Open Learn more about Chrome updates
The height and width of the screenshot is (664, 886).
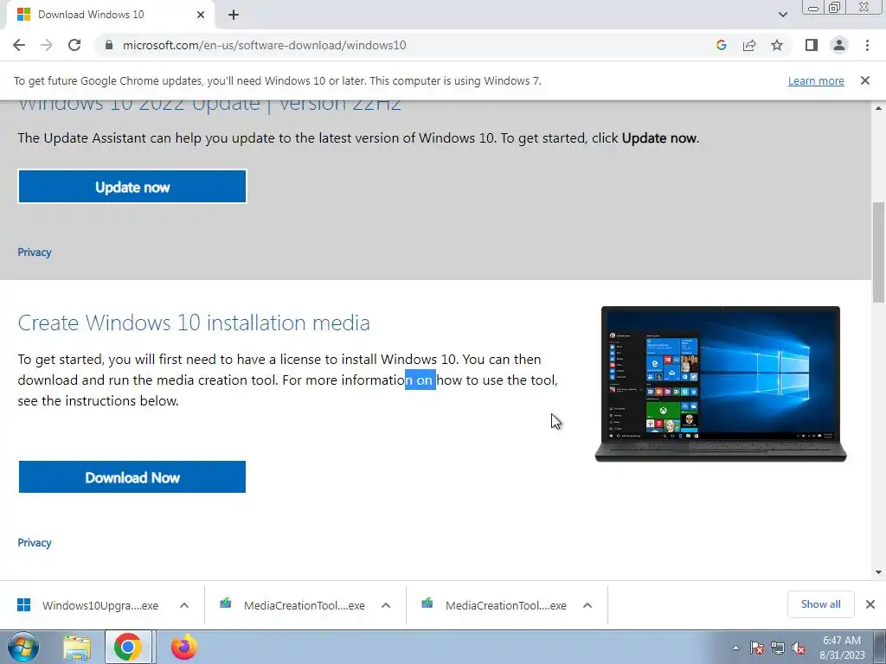816,80
